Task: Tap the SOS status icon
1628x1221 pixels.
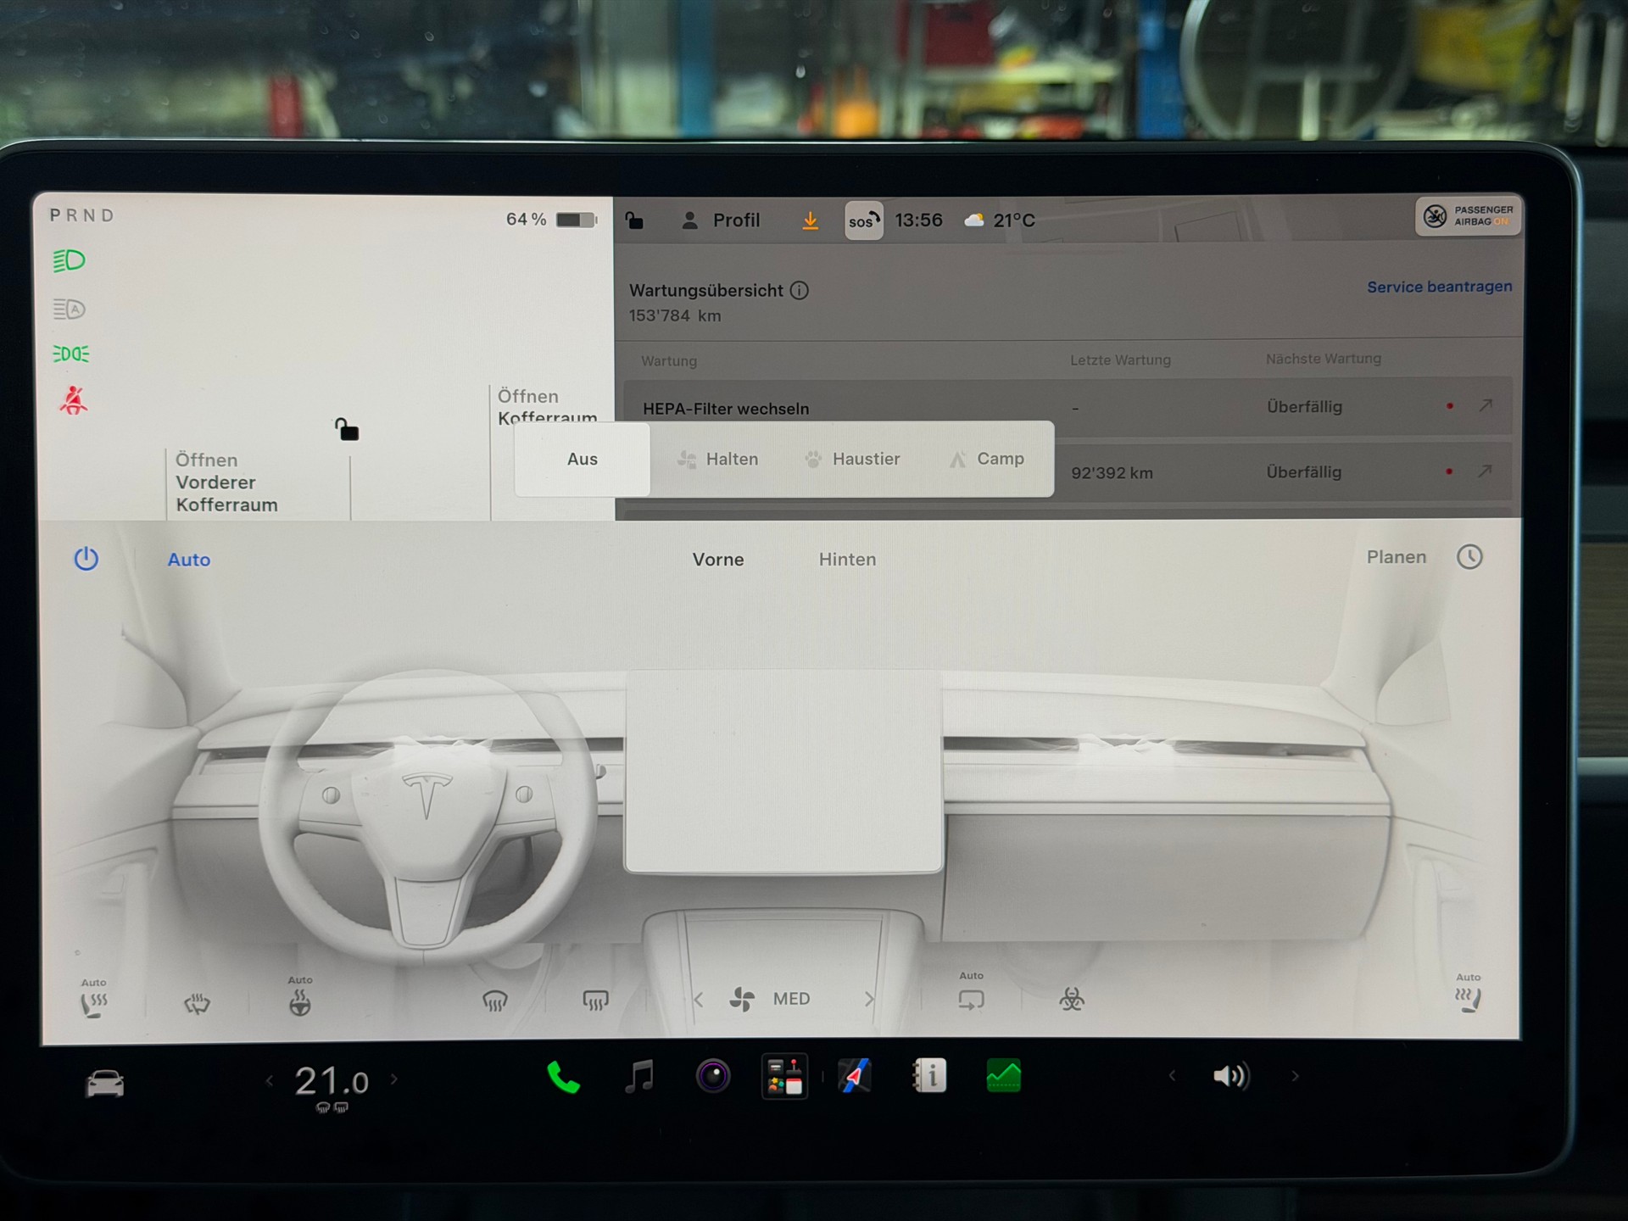Action: (x=864, y=220)
